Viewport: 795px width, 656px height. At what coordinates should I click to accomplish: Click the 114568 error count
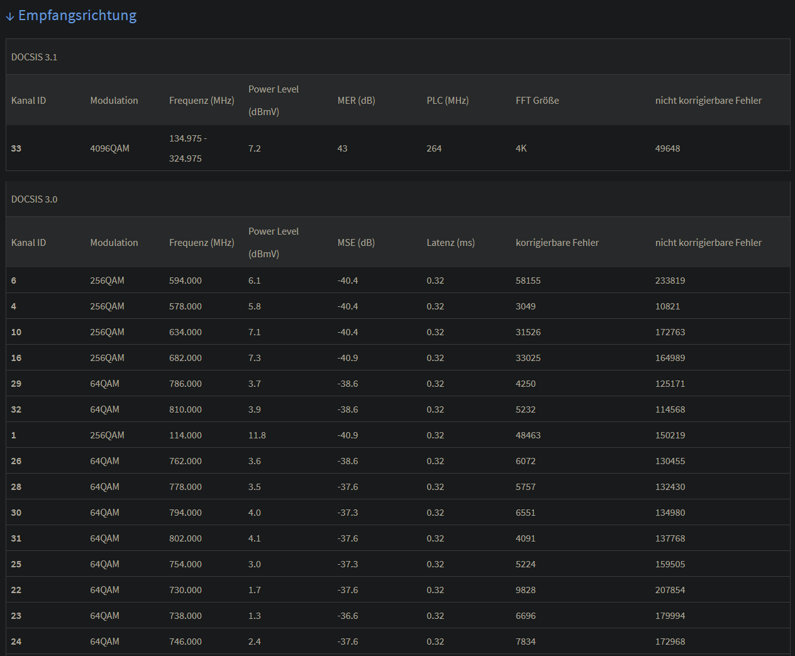[x=670, y=409]
